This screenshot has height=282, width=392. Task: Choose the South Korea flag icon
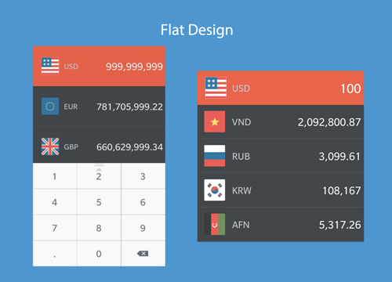(x=215, y=190)
